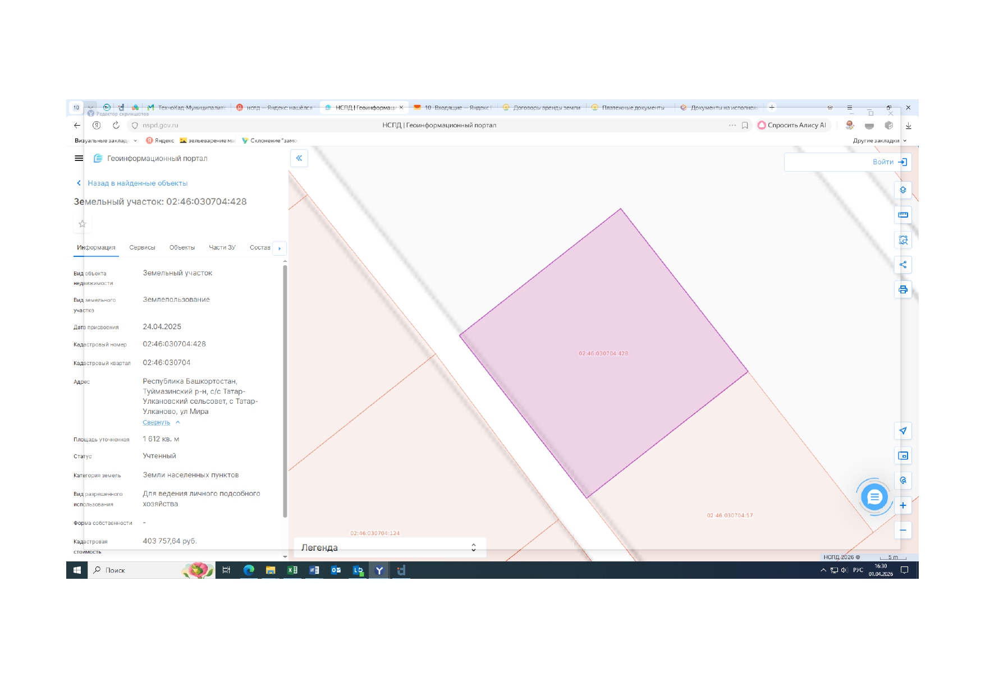Open Excel from the Windows taskbar

tap(292, 570)
